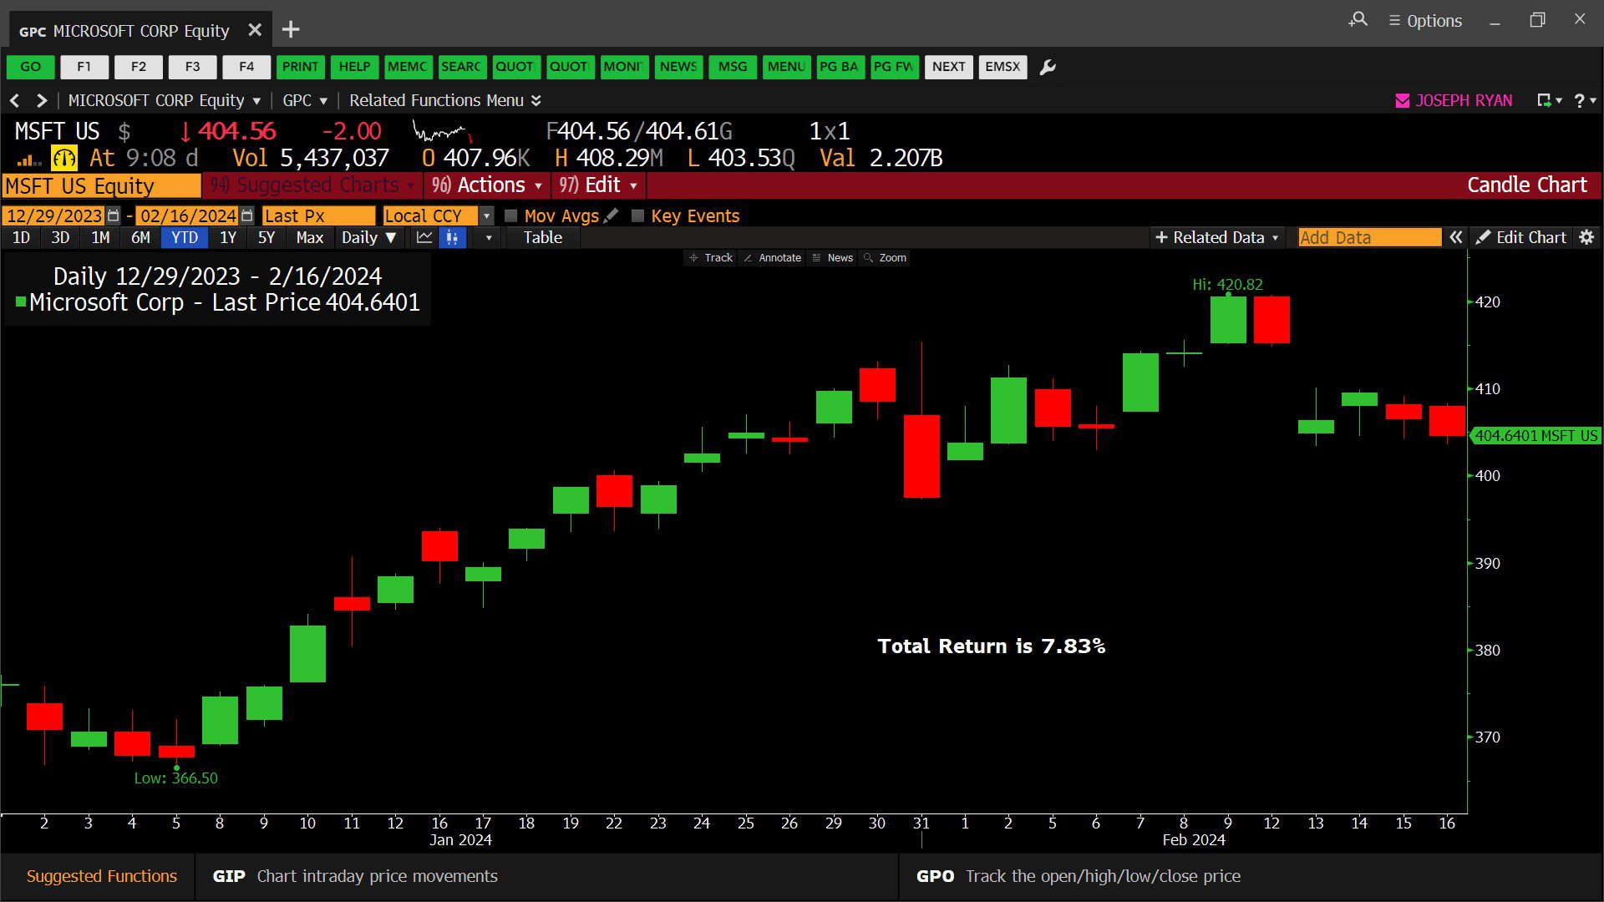This screenshot has height=902, width=1604.
Task: Open the 97) Edit dropdown menu
Action: pos(598,185)
